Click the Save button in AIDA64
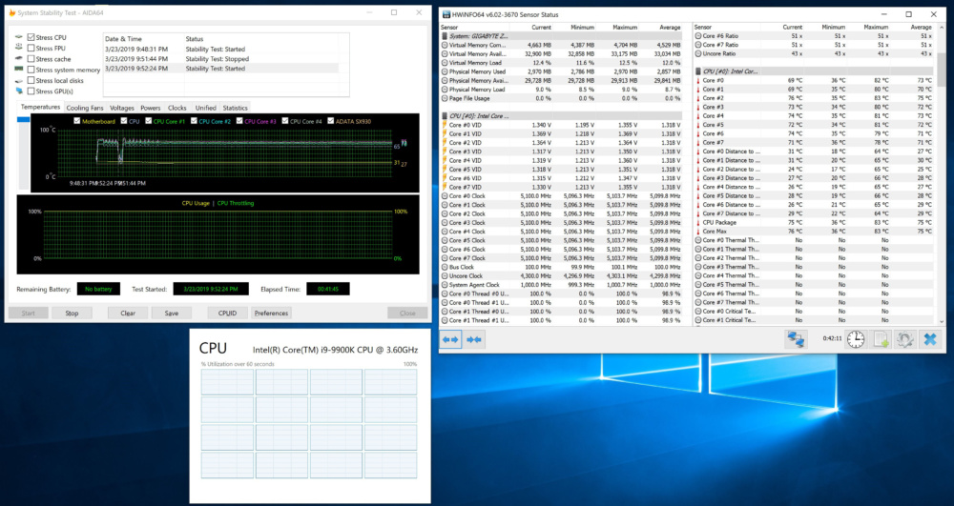Image resolution: width=954 pixels, height=506 pixels. click(x=172, y=314)
